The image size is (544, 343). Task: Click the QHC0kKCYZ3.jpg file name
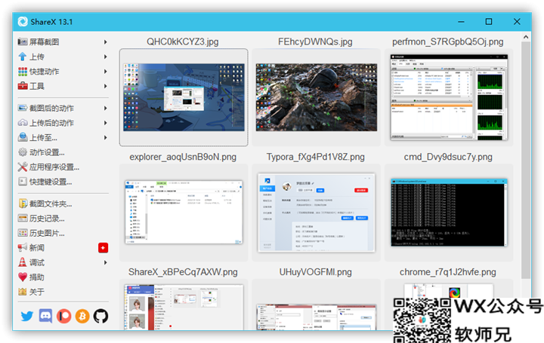(x=183, y=42)
